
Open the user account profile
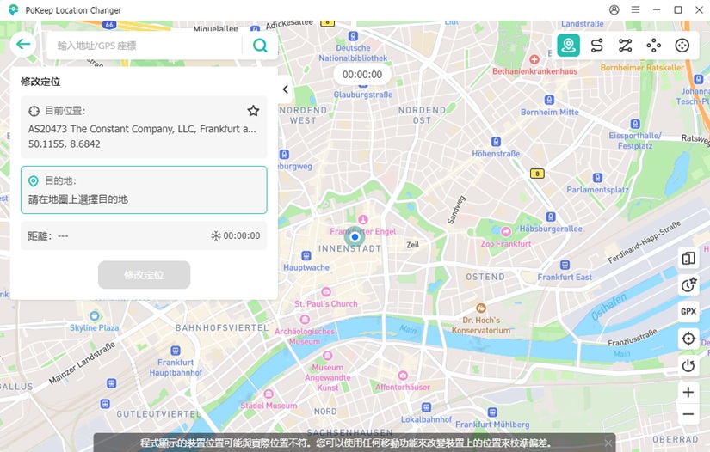coord(614,10)
